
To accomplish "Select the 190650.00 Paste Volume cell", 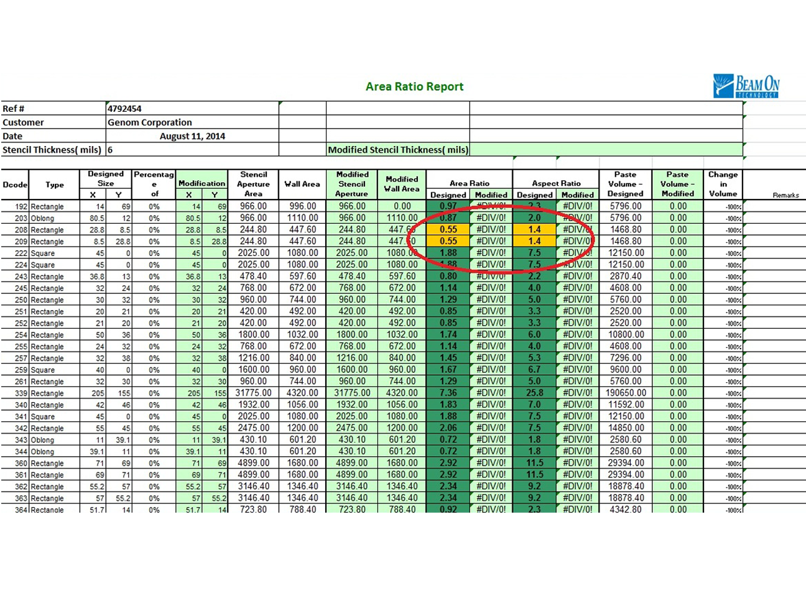I will coord(625,393).
